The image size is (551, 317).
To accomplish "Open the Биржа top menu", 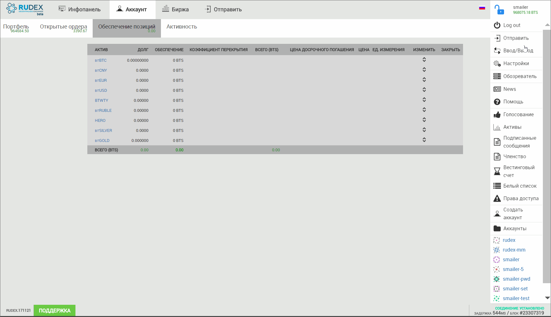I will [175, 9].
